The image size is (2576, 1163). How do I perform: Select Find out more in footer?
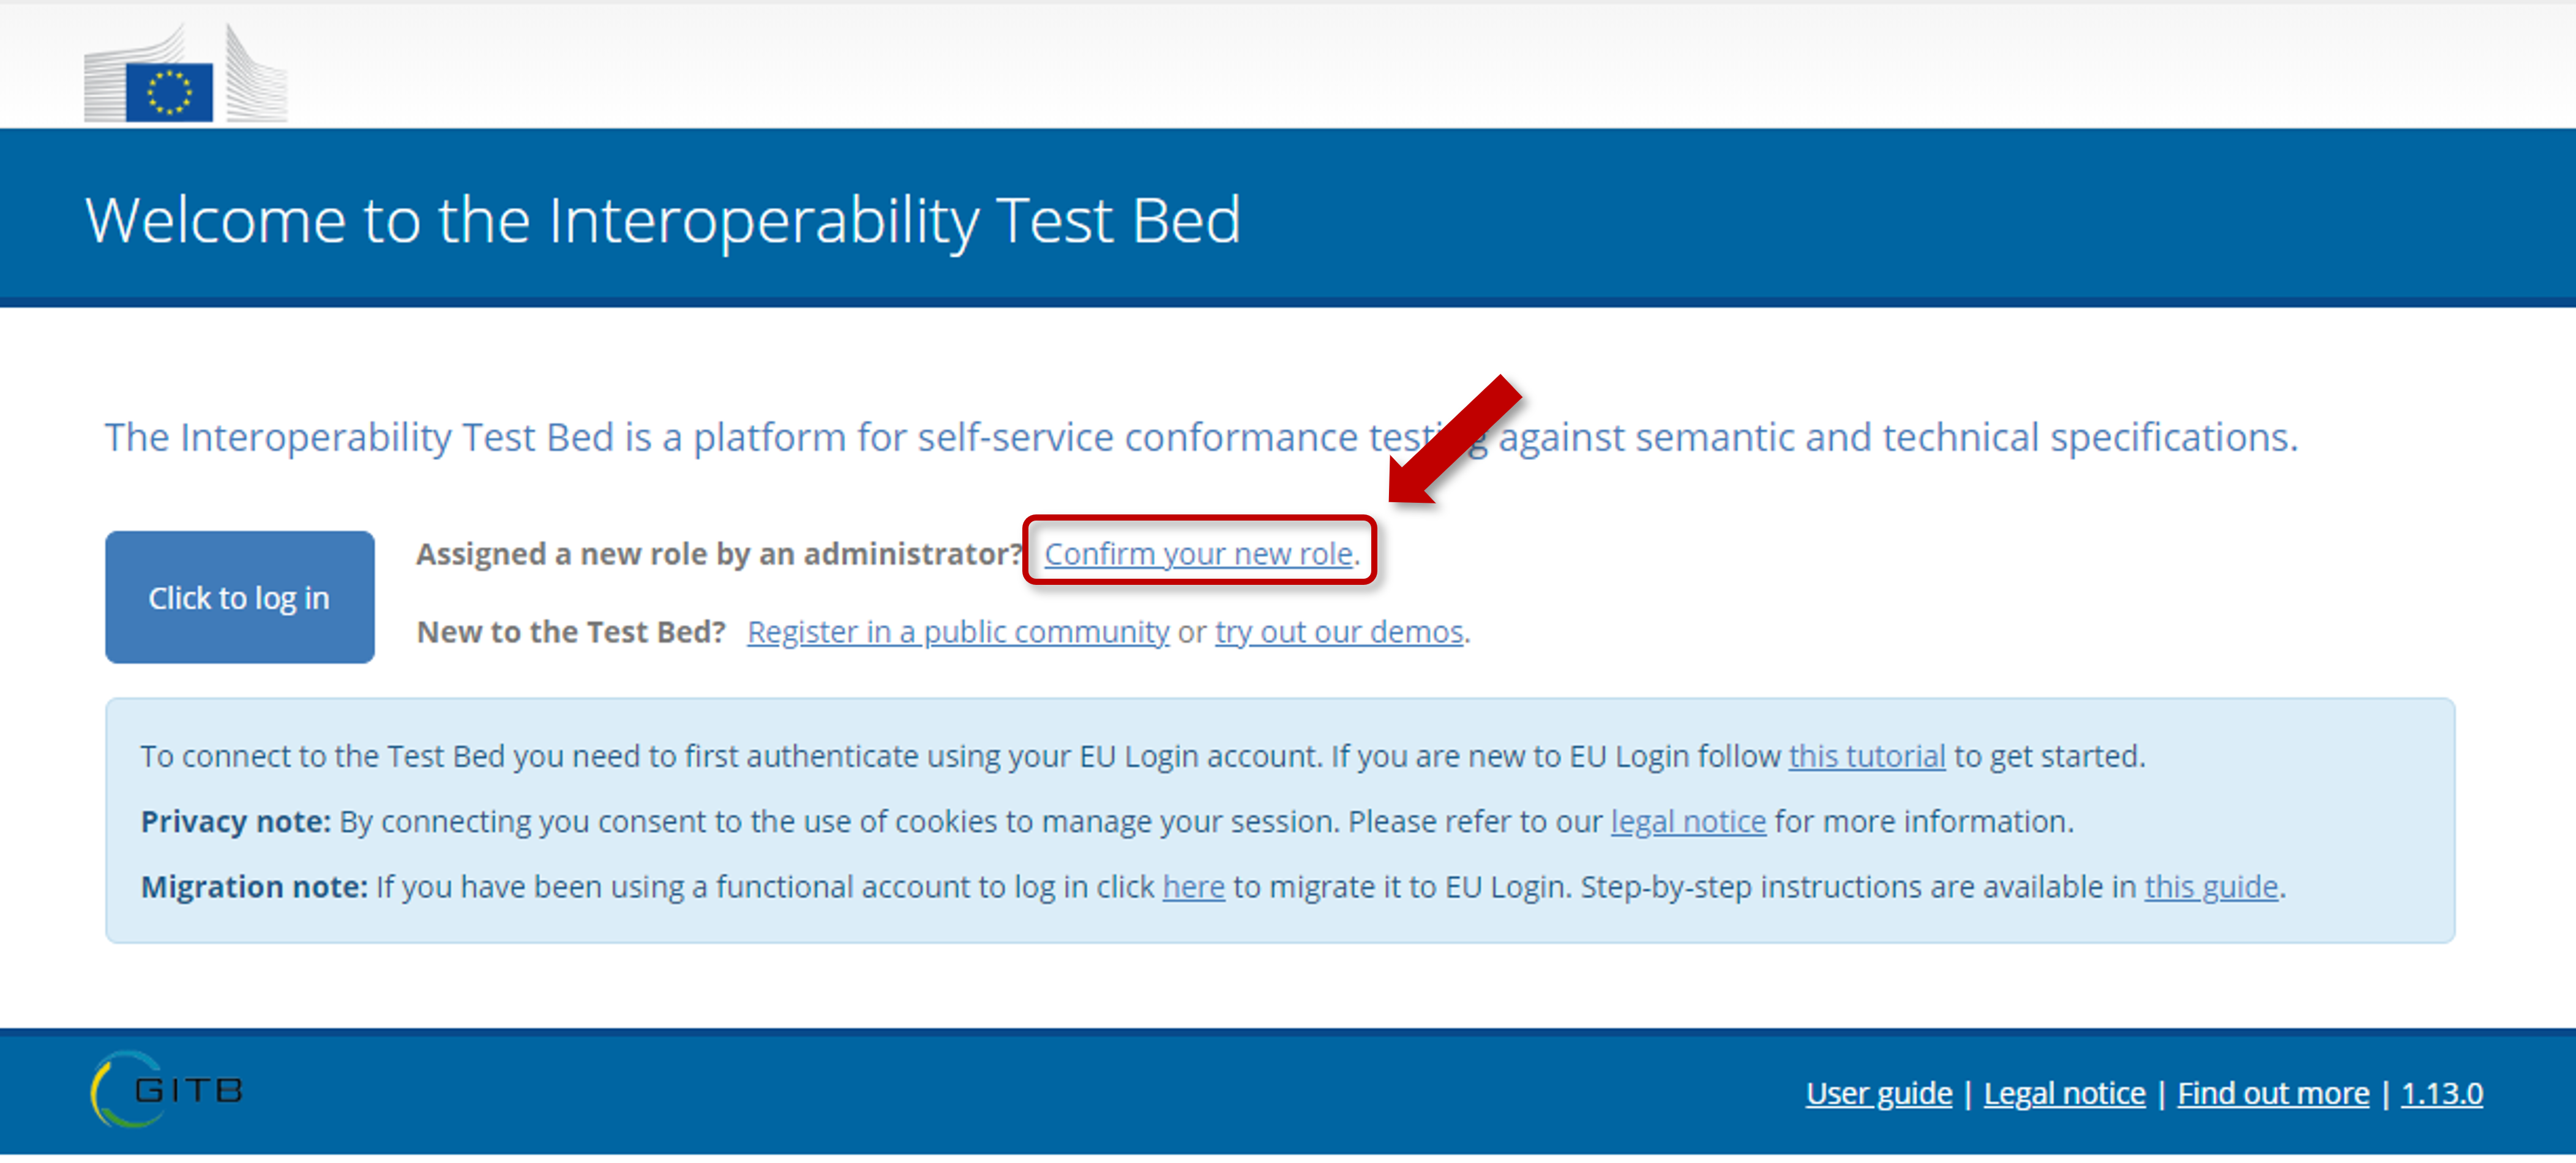click(2273, 1093)
